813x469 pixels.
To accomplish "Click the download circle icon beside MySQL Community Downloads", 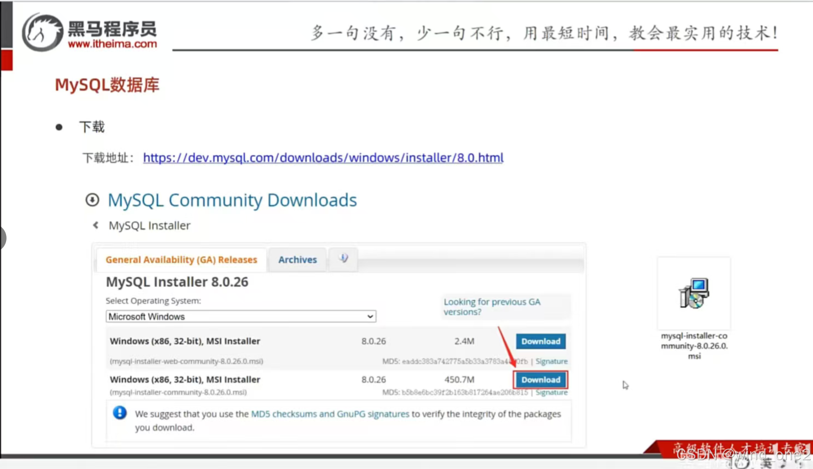I will pyautogui.click(x=92, y=200).
